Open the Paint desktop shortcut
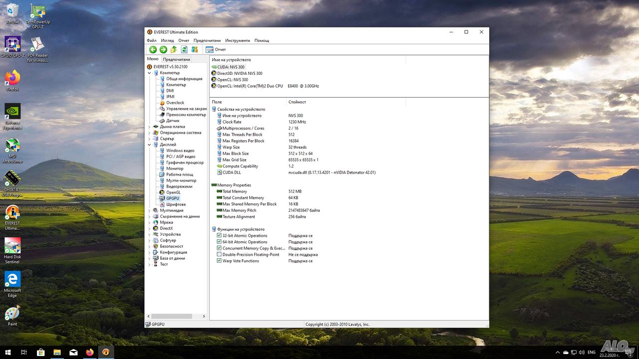The image size is (639, 359). coord(12,316)
